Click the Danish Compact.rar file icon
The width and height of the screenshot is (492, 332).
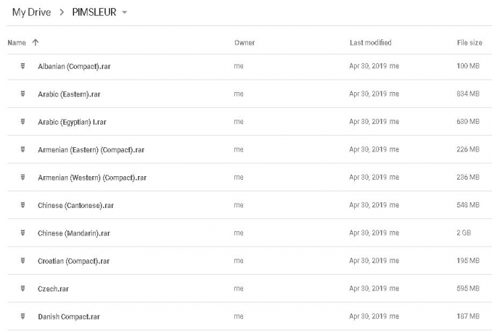click(x=22, y=316)
